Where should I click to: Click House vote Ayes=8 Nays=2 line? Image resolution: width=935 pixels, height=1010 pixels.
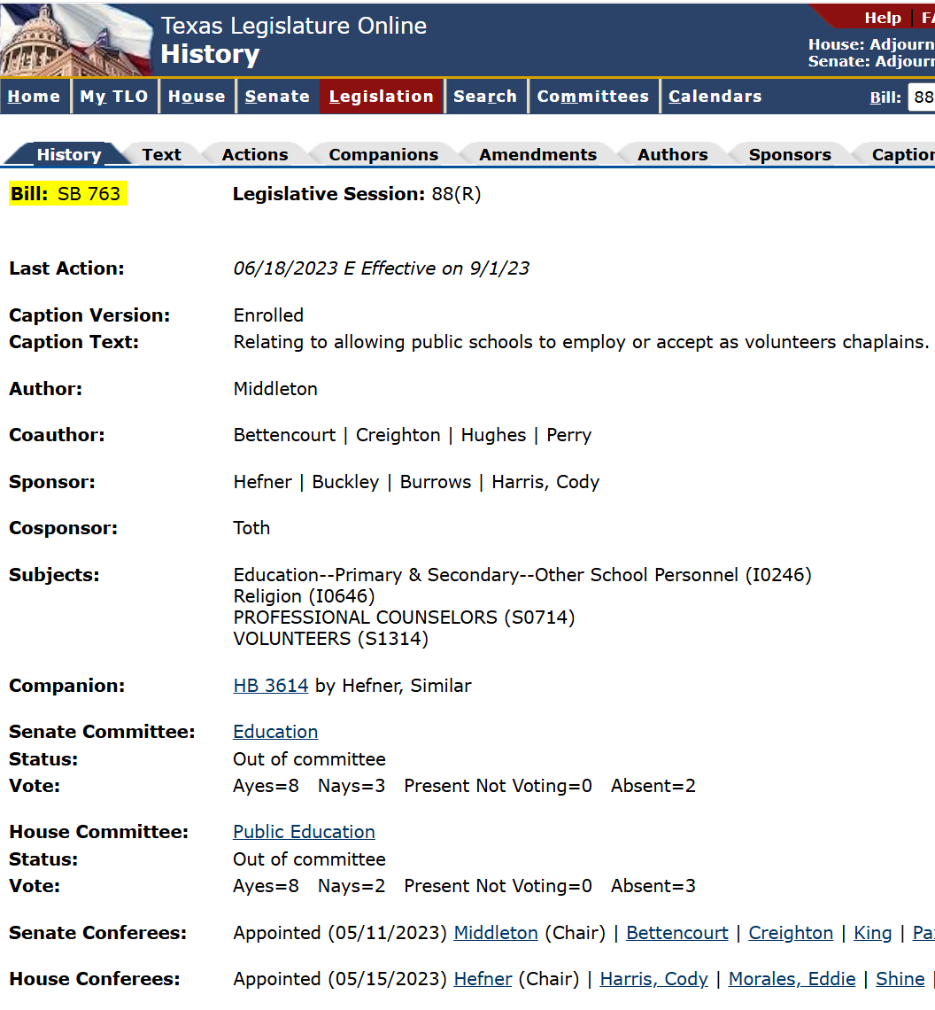coord(464,886)
